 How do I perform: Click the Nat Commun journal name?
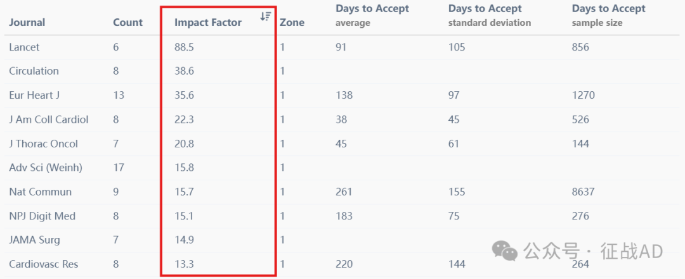pos(40,192)
